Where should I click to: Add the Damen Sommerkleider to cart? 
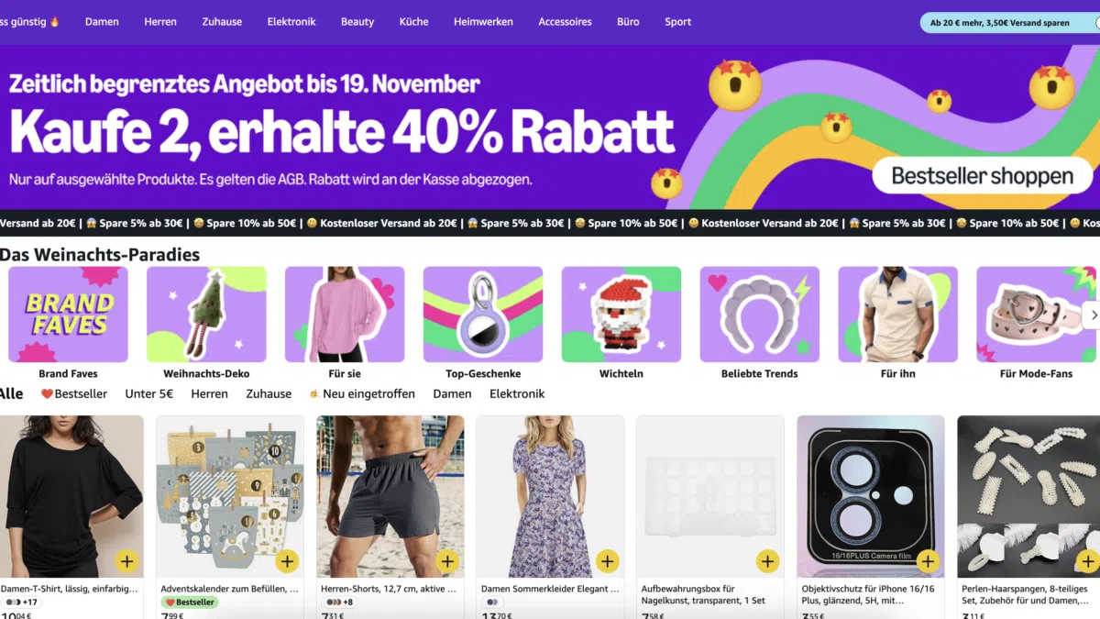click(x=607, y=561)
